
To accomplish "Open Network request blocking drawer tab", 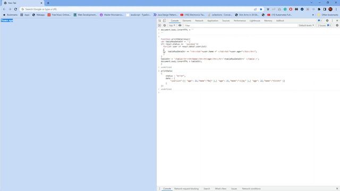I will click(x=186, y=189).
